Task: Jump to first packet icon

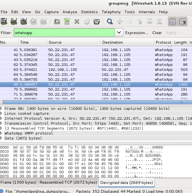Action: [x=149, y=21]
